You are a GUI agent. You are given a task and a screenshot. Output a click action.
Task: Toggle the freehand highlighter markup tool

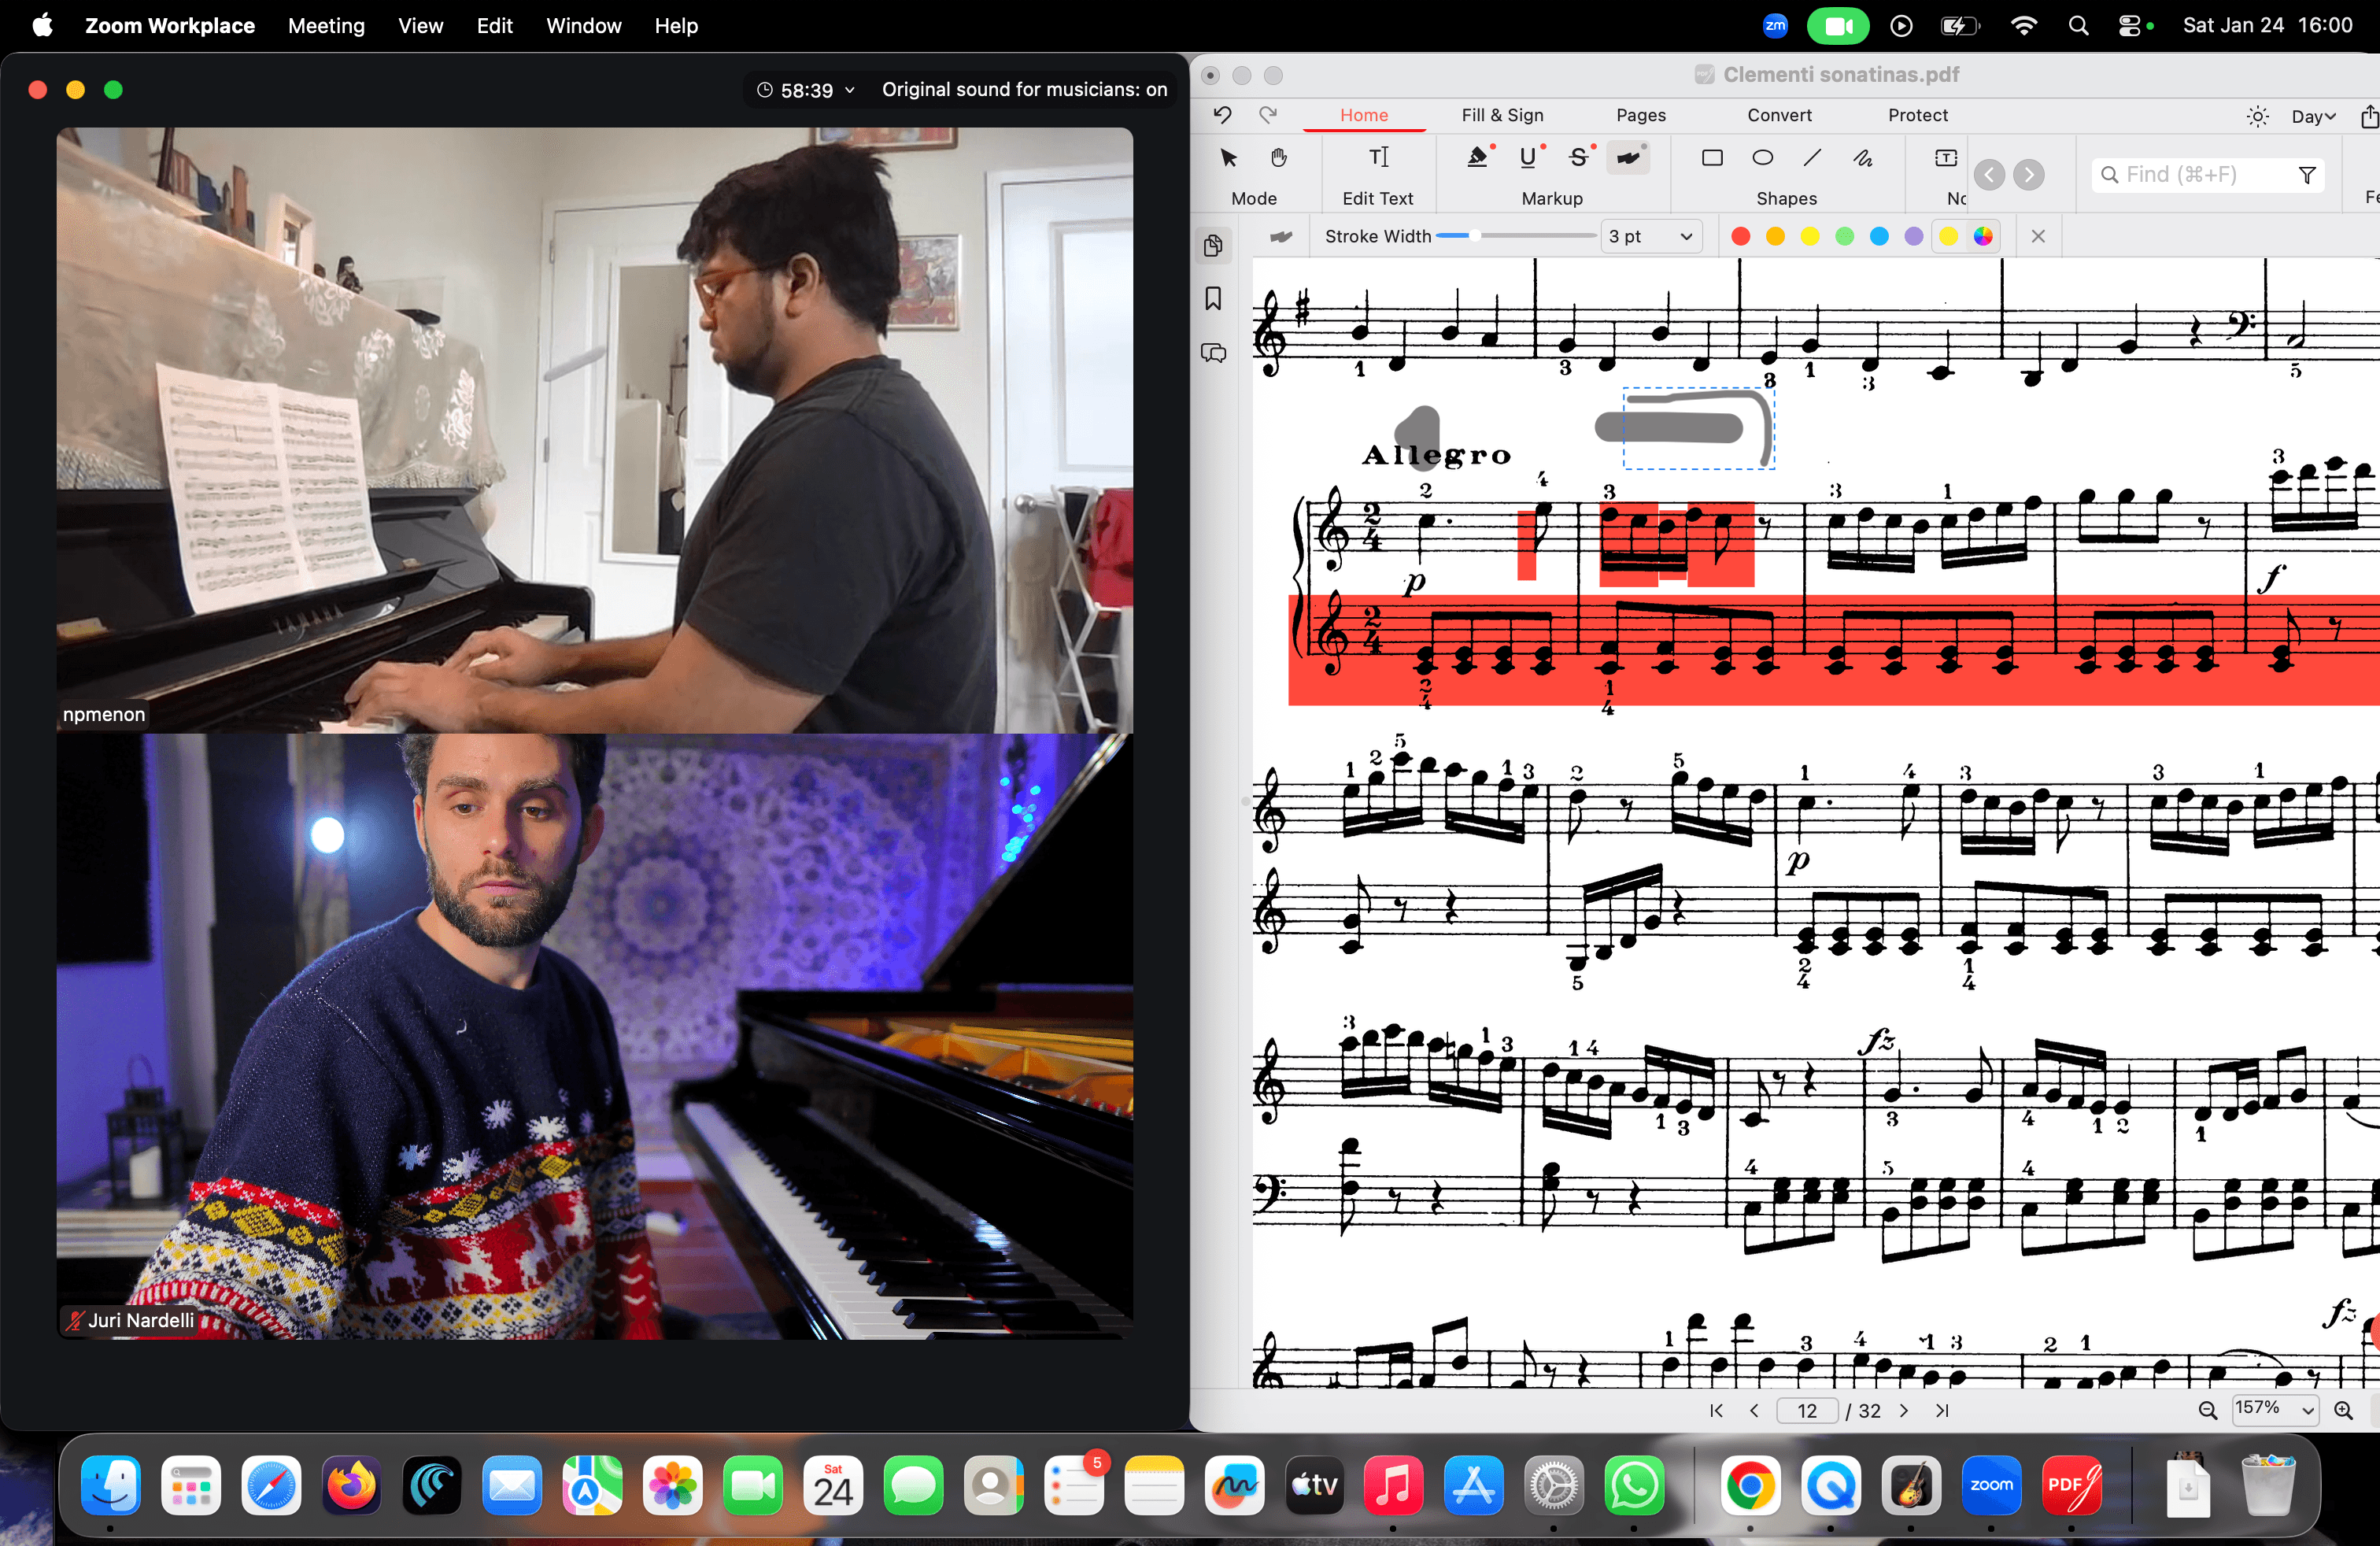(x=1628, y=158)
